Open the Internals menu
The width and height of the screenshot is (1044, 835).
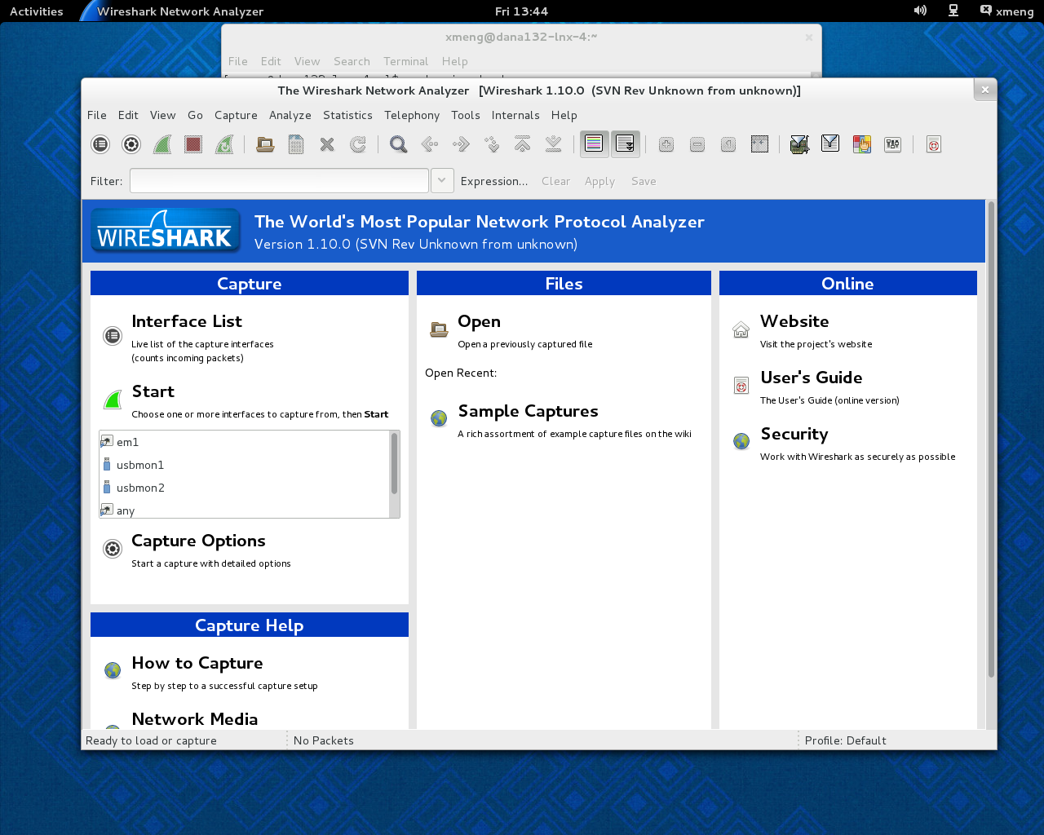(515, 115)
